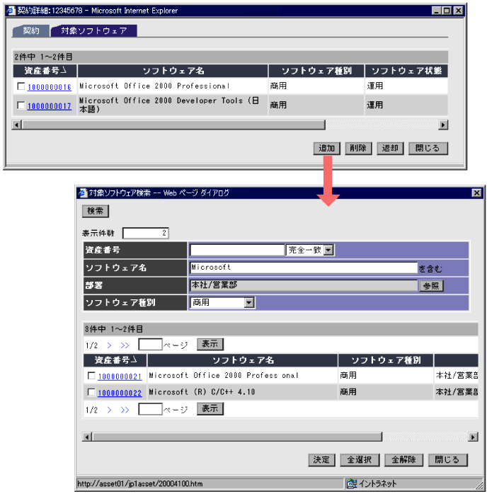Open asset link 1000000021
487x494 pixels.
120,377
